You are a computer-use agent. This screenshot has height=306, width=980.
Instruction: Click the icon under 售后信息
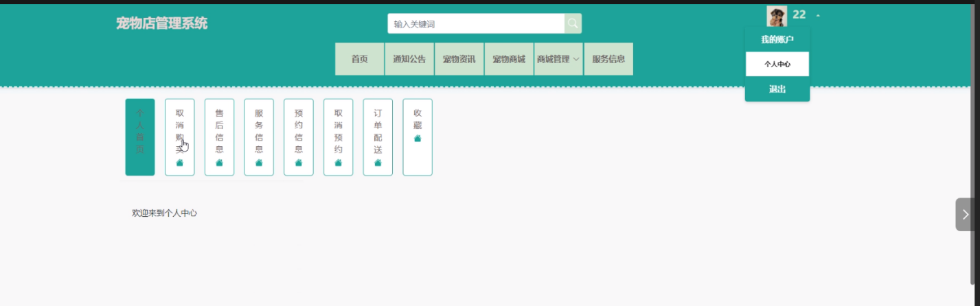(220, 163)
